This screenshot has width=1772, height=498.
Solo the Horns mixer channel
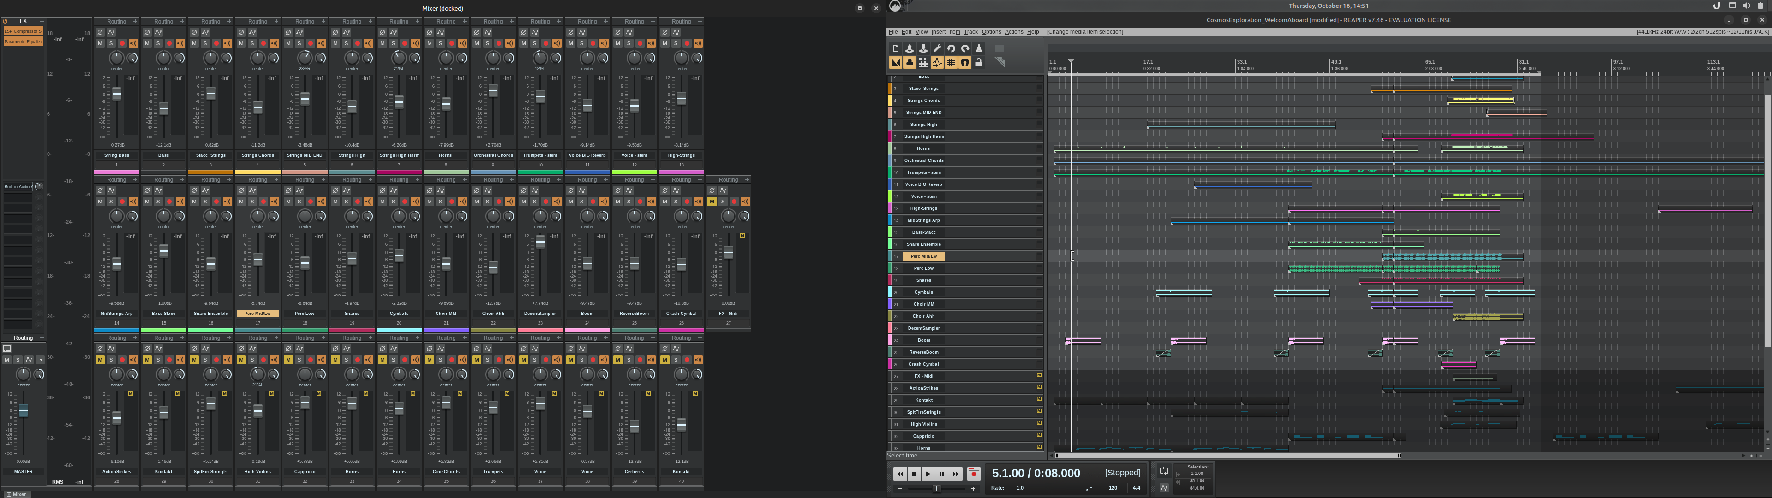[x=440, y=43]
